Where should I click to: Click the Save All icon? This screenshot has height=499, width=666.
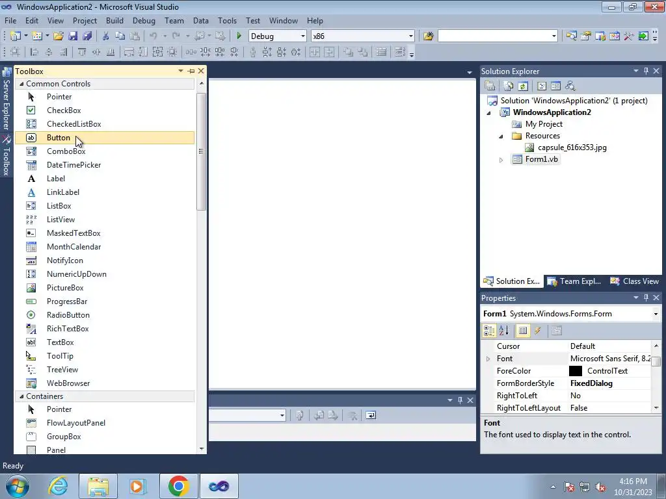point(88,36)
